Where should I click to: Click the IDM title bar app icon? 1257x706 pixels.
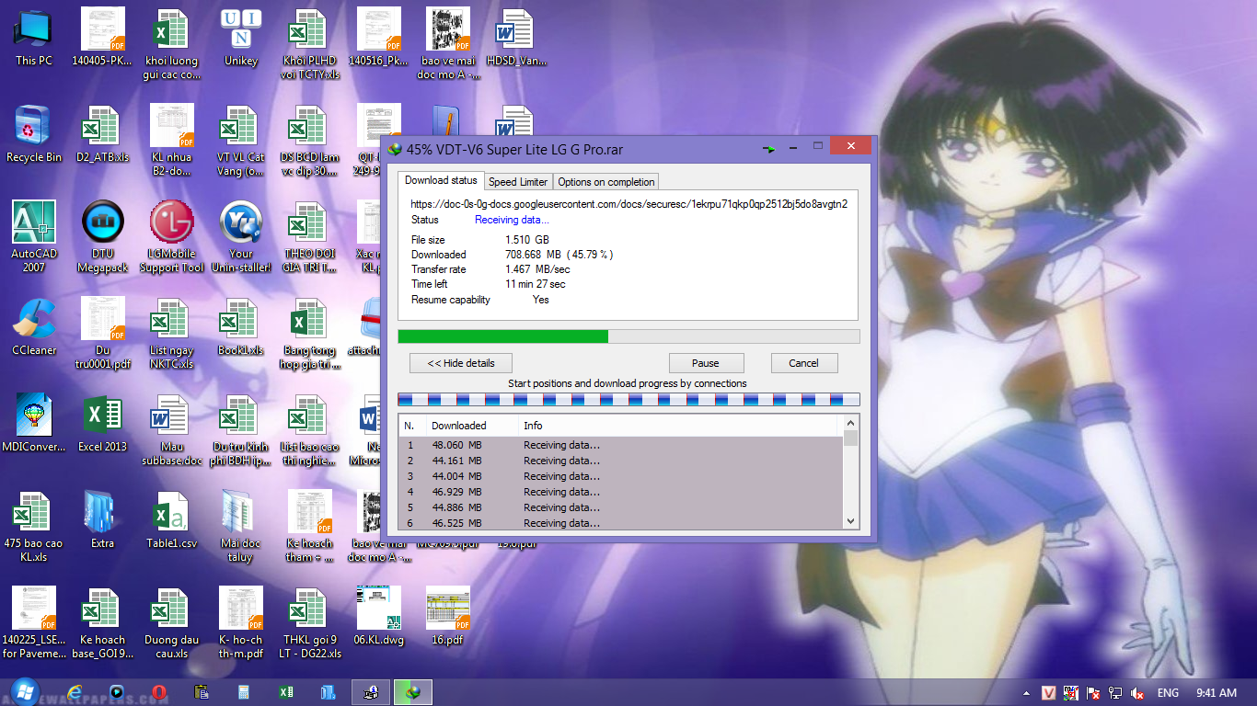click(x=395, y=149)
